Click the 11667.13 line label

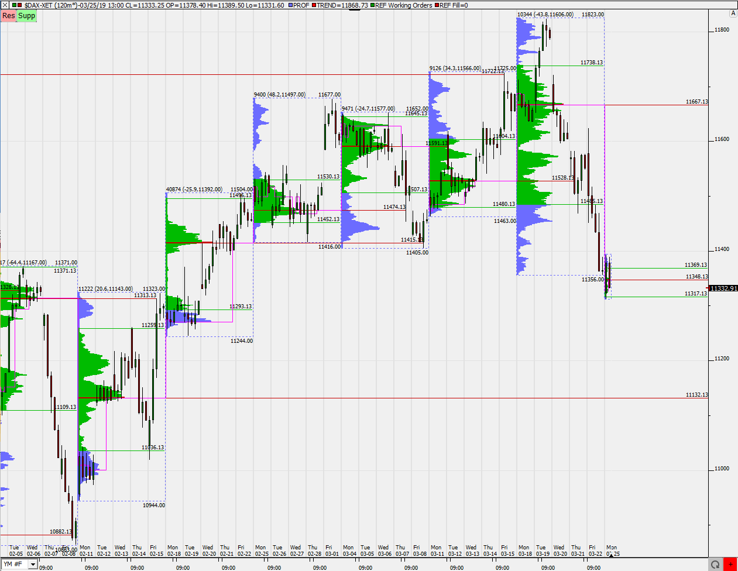(697, 102)
